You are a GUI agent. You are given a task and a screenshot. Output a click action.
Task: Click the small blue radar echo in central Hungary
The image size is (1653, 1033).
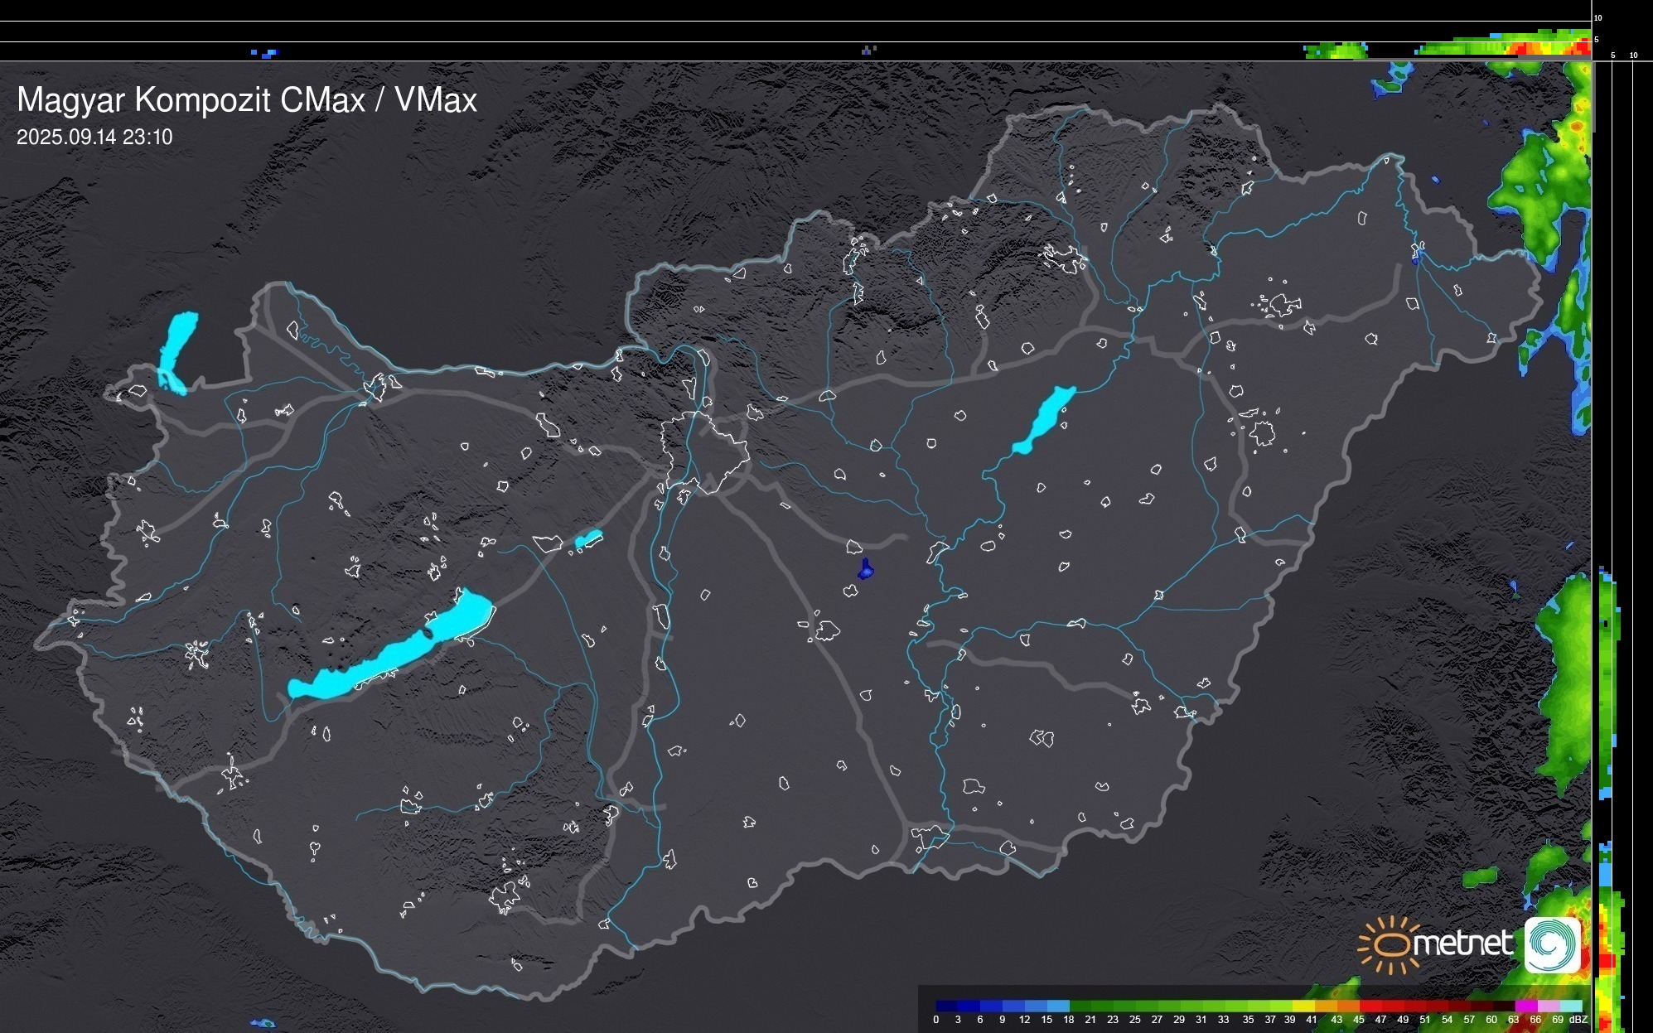click(866, 570)
